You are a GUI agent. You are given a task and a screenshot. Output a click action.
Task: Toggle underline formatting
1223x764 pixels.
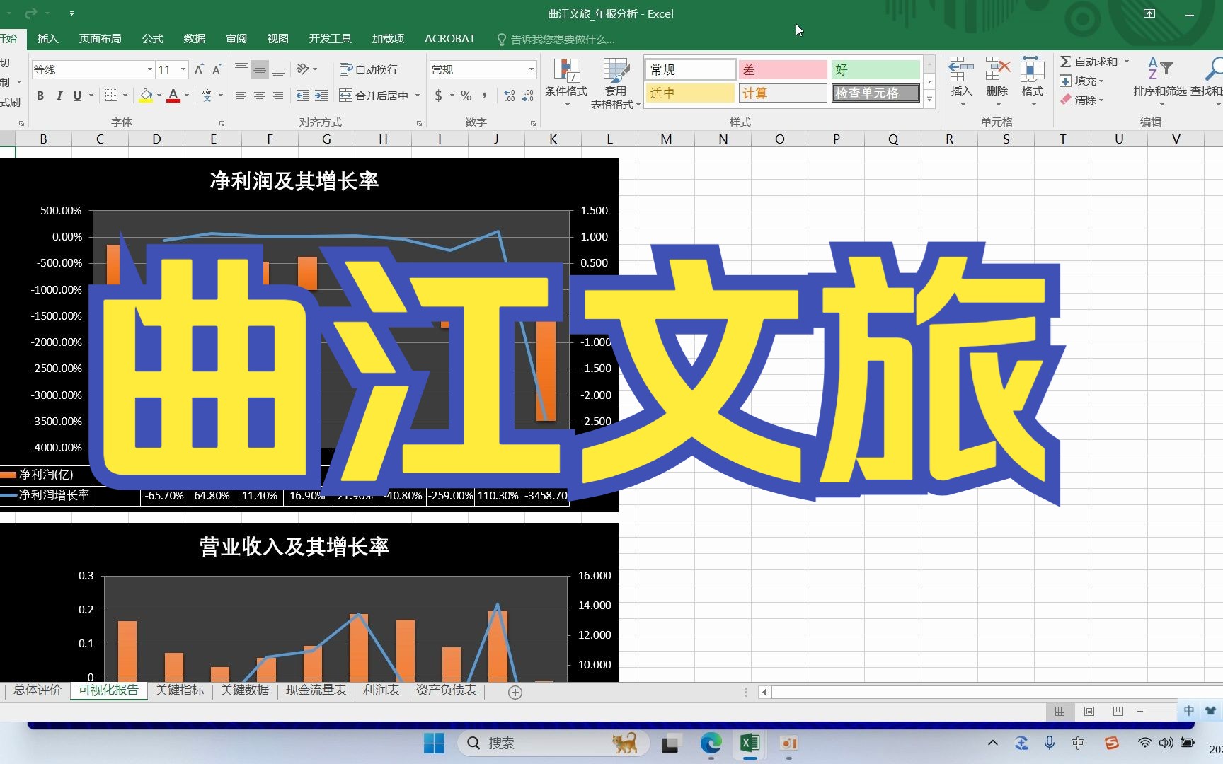[x=77, y=95]
